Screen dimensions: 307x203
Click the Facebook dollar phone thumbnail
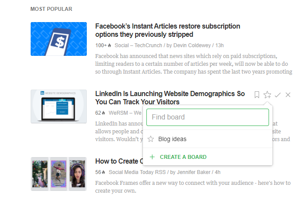coord(59,39)
